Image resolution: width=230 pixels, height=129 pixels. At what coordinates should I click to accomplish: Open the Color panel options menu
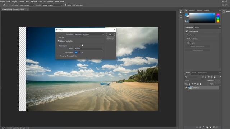pos(220,10)
